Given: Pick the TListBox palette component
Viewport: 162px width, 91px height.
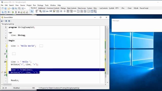Looking at the screenshot, I should 68,11.
